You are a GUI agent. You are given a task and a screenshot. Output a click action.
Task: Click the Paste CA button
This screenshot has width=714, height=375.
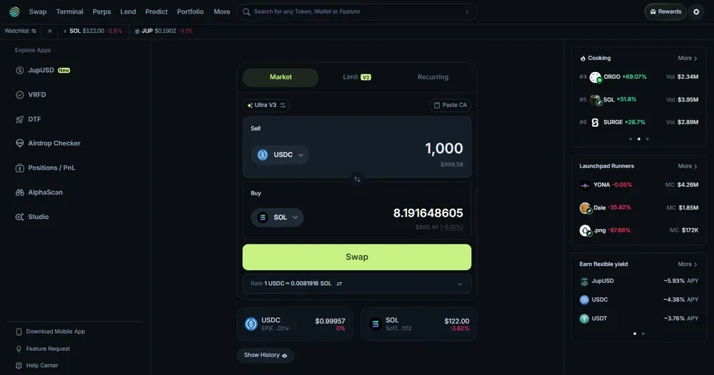pyautogui.click(x=450, y=105)
